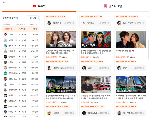Open 최다 메달리스트 video thumbnail

tap(61, 40)
